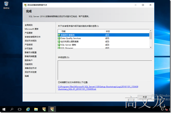Select the 全文和语义提取搜索 row
This screenshot has width=171, height=113.
point(104,41)
